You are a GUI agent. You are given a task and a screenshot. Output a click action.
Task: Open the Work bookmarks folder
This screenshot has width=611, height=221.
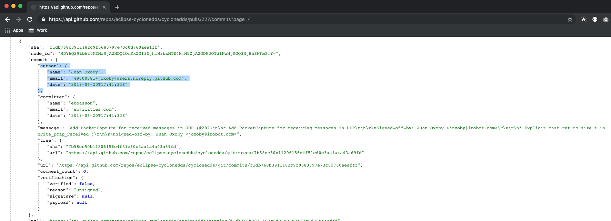click(x=38, y=30)
